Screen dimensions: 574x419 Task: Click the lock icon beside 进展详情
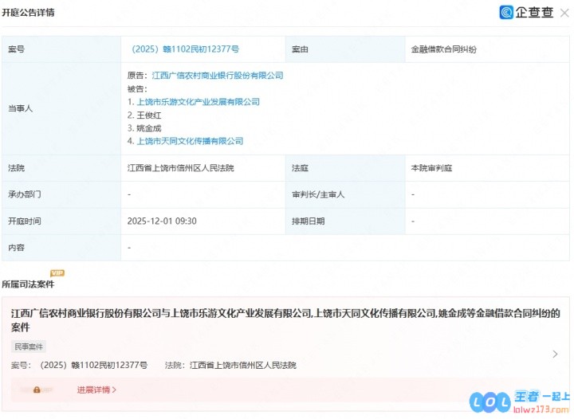point(37,390)
